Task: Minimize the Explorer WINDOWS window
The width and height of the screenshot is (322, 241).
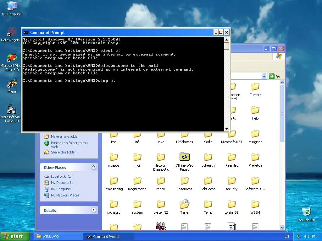Action: click(x=266, y=49)
